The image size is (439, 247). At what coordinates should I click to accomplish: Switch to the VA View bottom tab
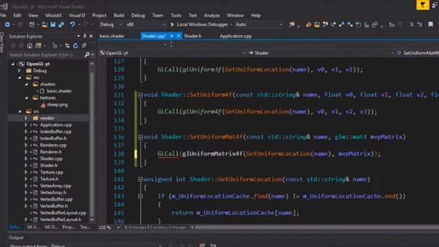point(33,227)
